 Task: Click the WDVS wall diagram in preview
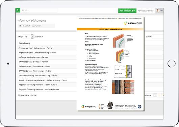tap(119, 41)
